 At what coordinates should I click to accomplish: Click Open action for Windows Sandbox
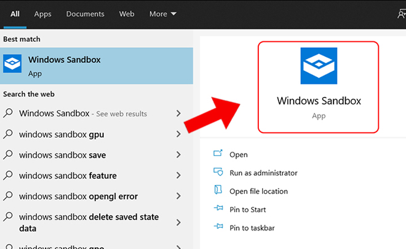(x=239, y=155)
